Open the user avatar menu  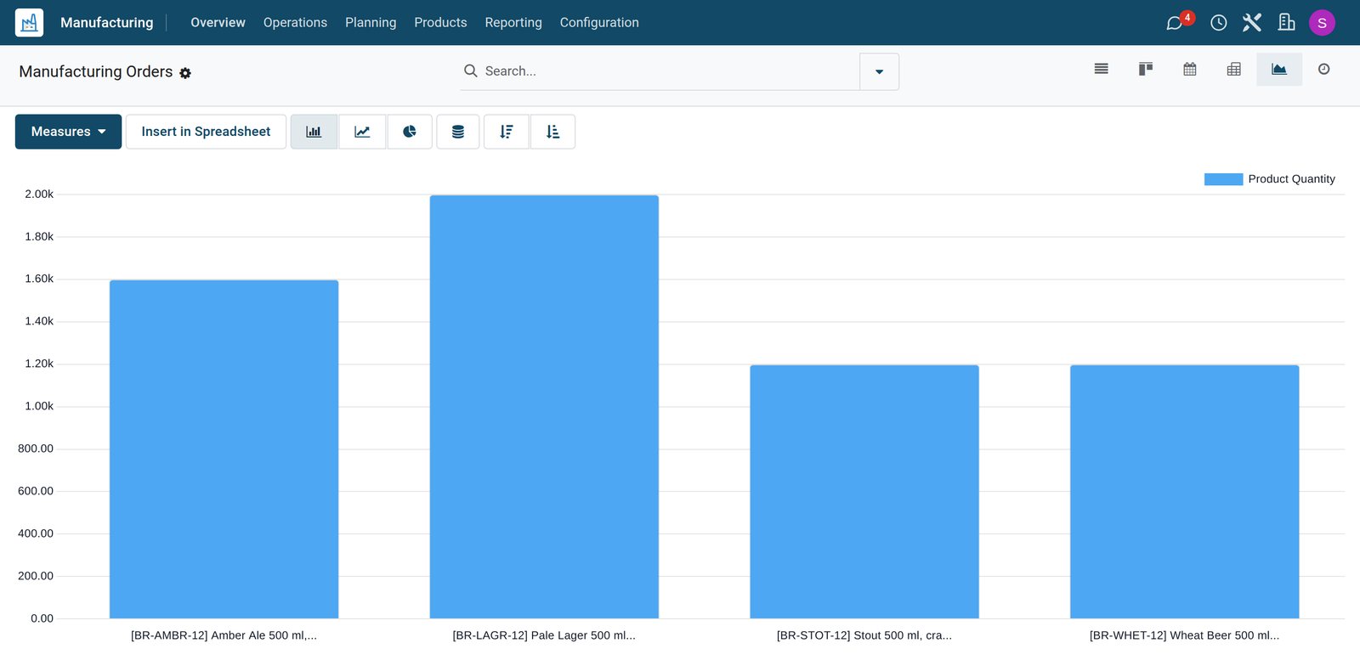(x=1322, y=23)
